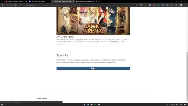Close the BeQuizzed tab

tap(73, 1)
